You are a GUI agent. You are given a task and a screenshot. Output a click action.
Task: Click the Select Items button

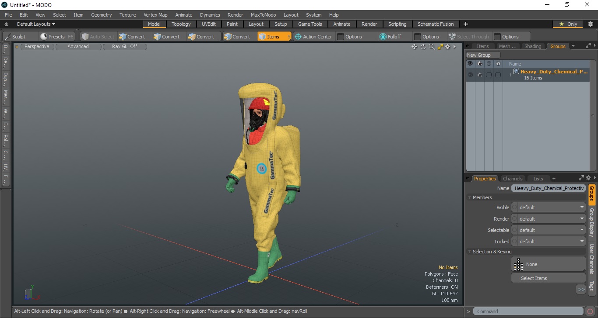[x=549, y=278]
